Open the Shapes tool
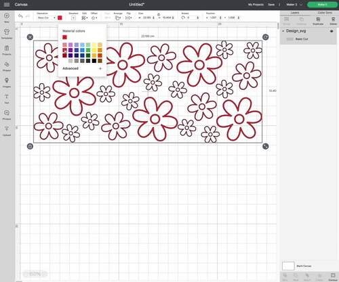Image resolution: width=339 pixels, height=282 pixels. click(x=7, y=66)
